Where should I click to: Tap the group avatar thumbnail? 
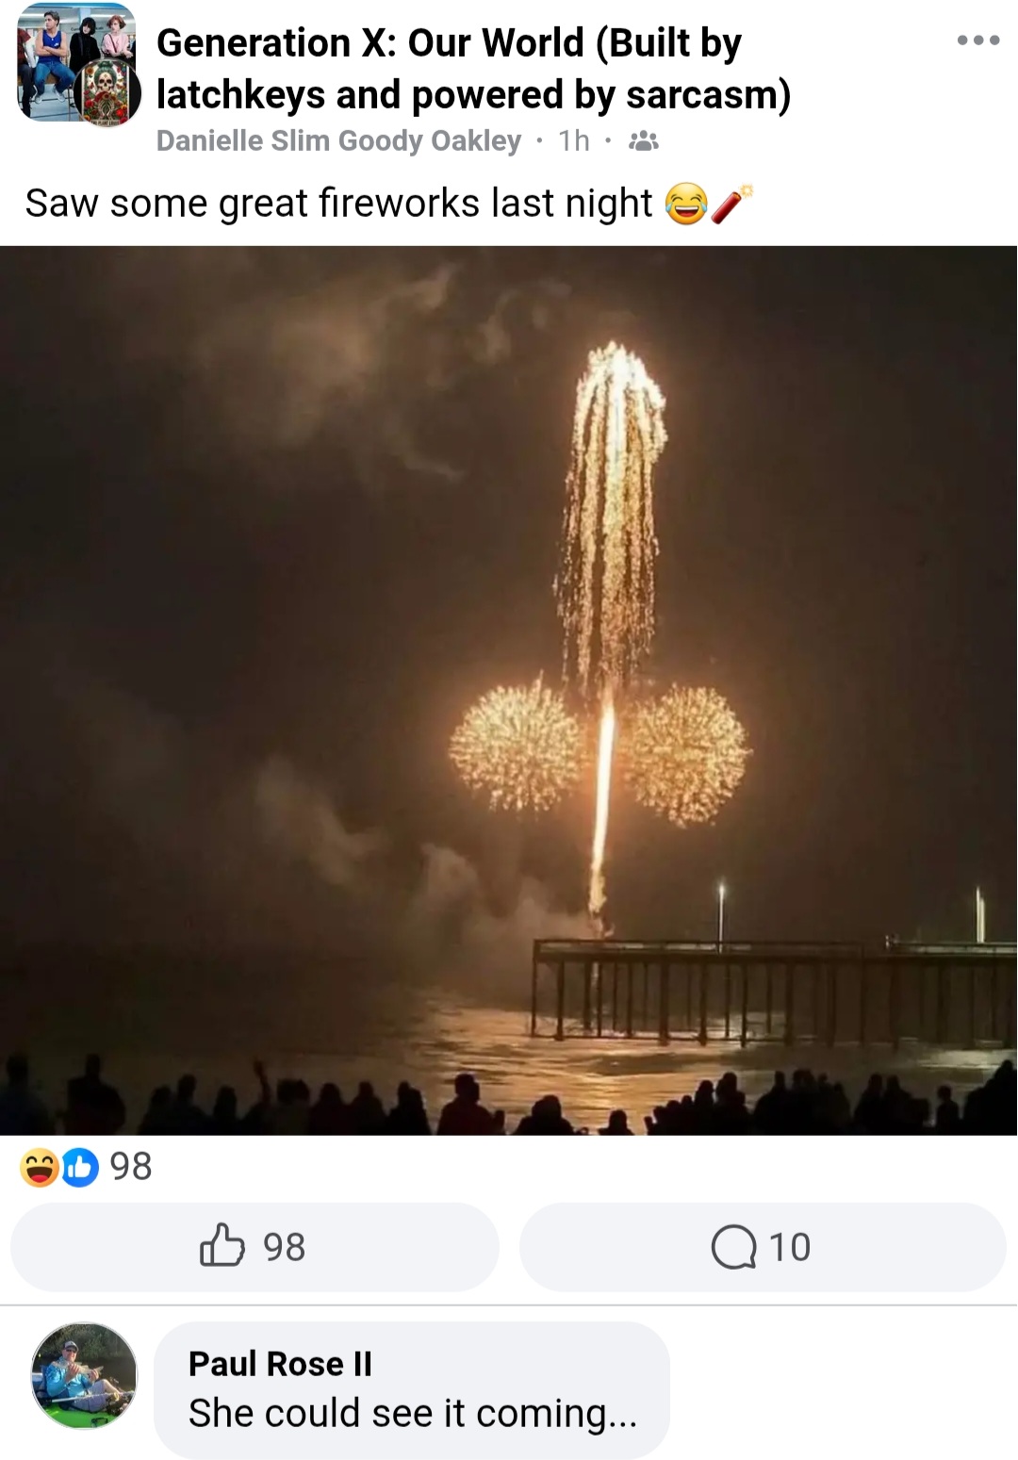(x=78, y=64)
